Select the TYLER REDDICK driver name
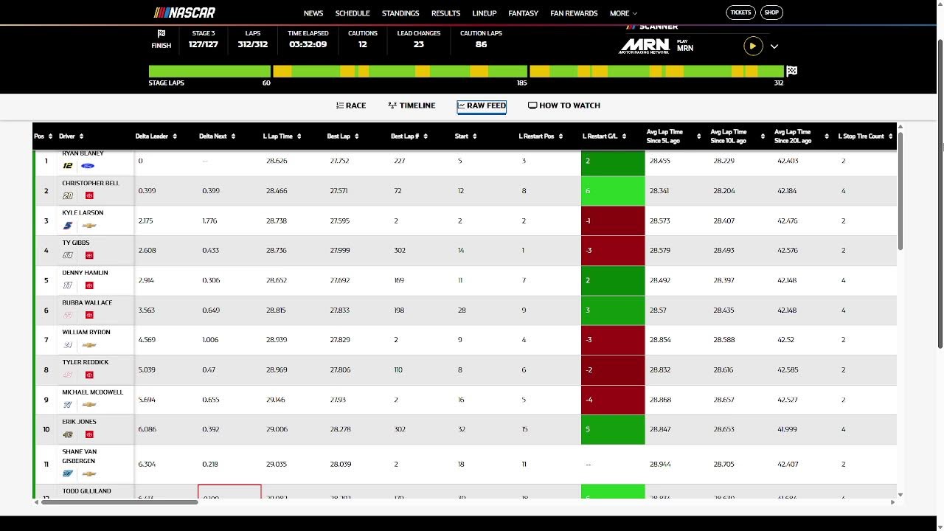This screenshot has height=531, width=944. coord(86,362)
